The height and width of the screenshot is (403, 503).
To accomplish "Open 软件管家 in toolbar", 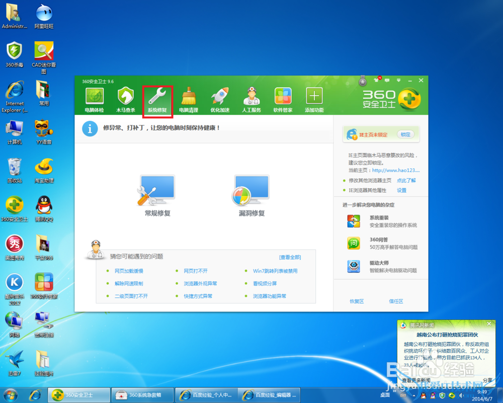I will [x=283, y=100].
